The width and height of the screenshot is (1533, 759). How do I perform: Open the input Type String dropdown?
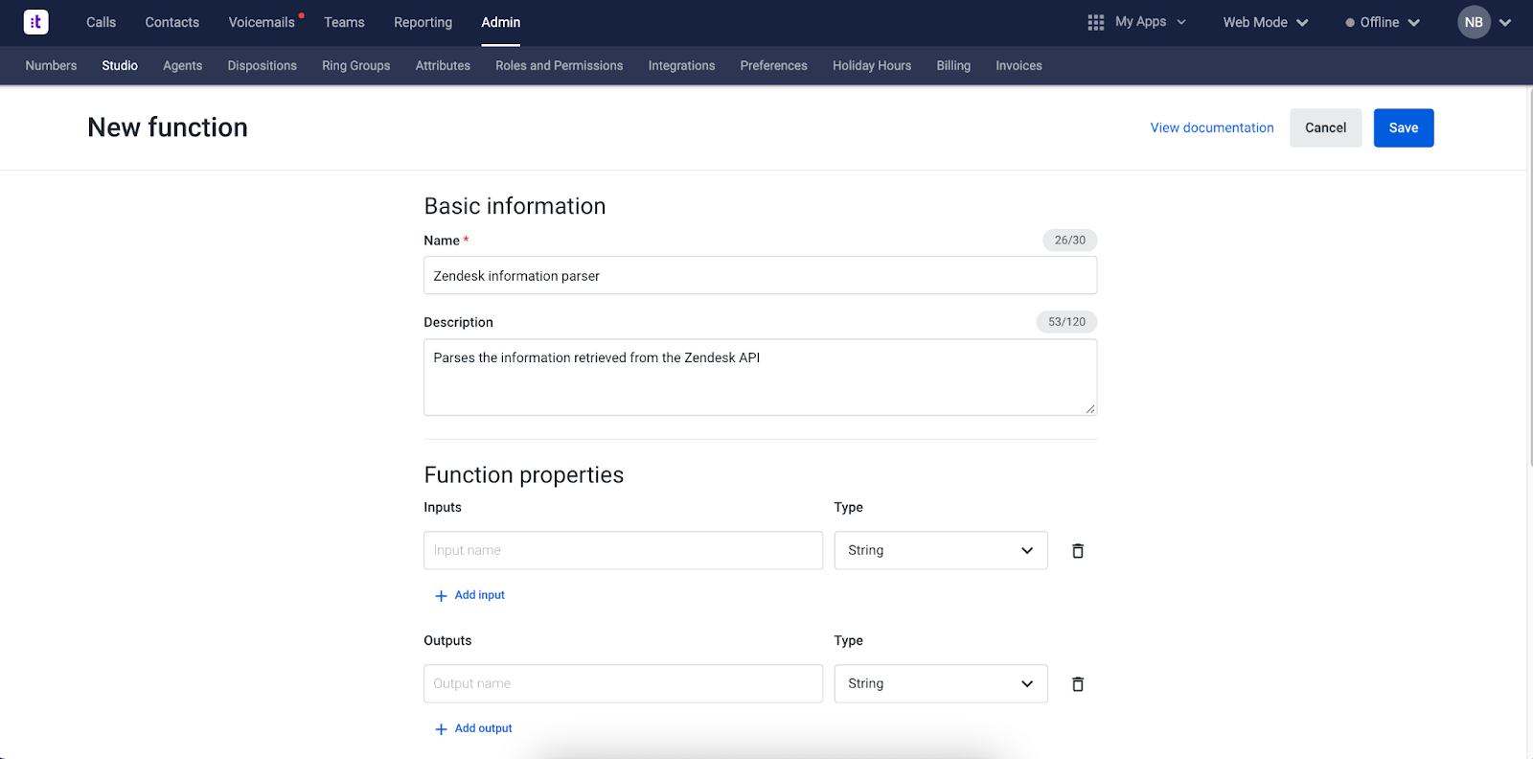941,550
